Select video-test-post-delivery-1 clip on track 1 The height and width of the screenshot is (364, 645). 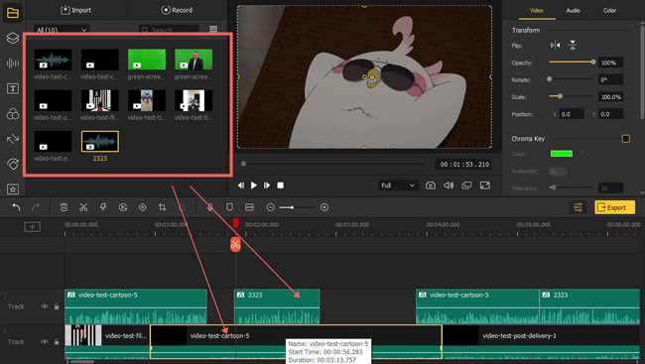point(542,342)
